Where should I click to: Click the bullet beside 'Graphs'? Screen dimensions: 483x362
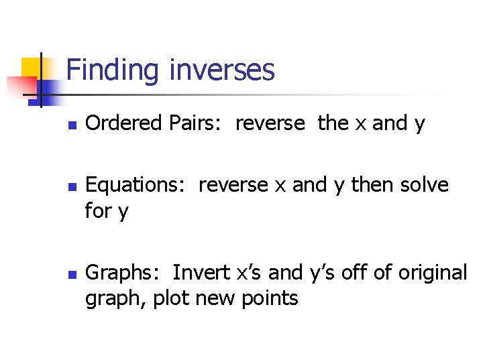click(x=72, y=275)
